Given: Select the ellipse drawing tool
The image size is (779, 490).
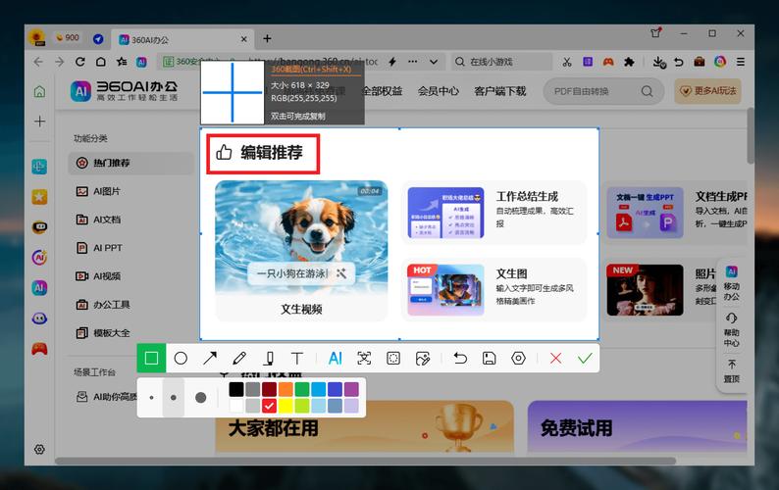Looking at the screenshot, I should click(181, 359).
